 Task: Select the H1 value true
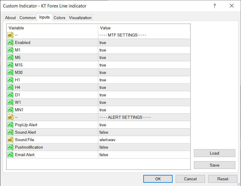coord(103,80)
